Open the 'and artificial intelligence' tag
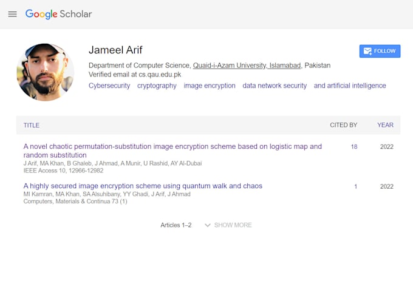 tap(350, 86)
